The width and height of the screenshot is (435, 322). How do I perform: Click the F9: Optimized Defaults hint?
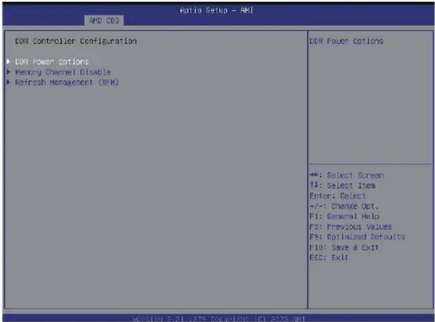[357, 237]
